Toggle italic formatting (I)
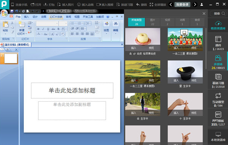The height and width of the screenshot is (145, 228). (43, 29)
